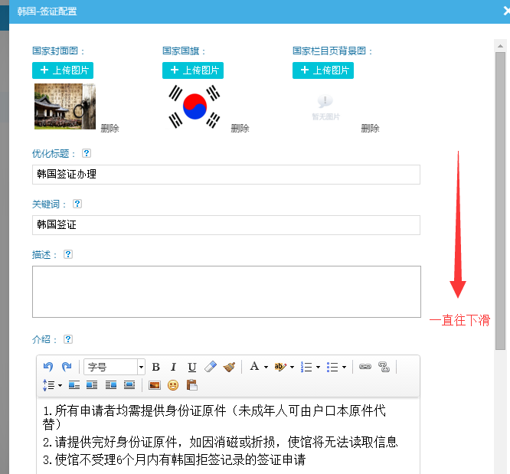Toggle underline formatting in the editor

(192, 368)
